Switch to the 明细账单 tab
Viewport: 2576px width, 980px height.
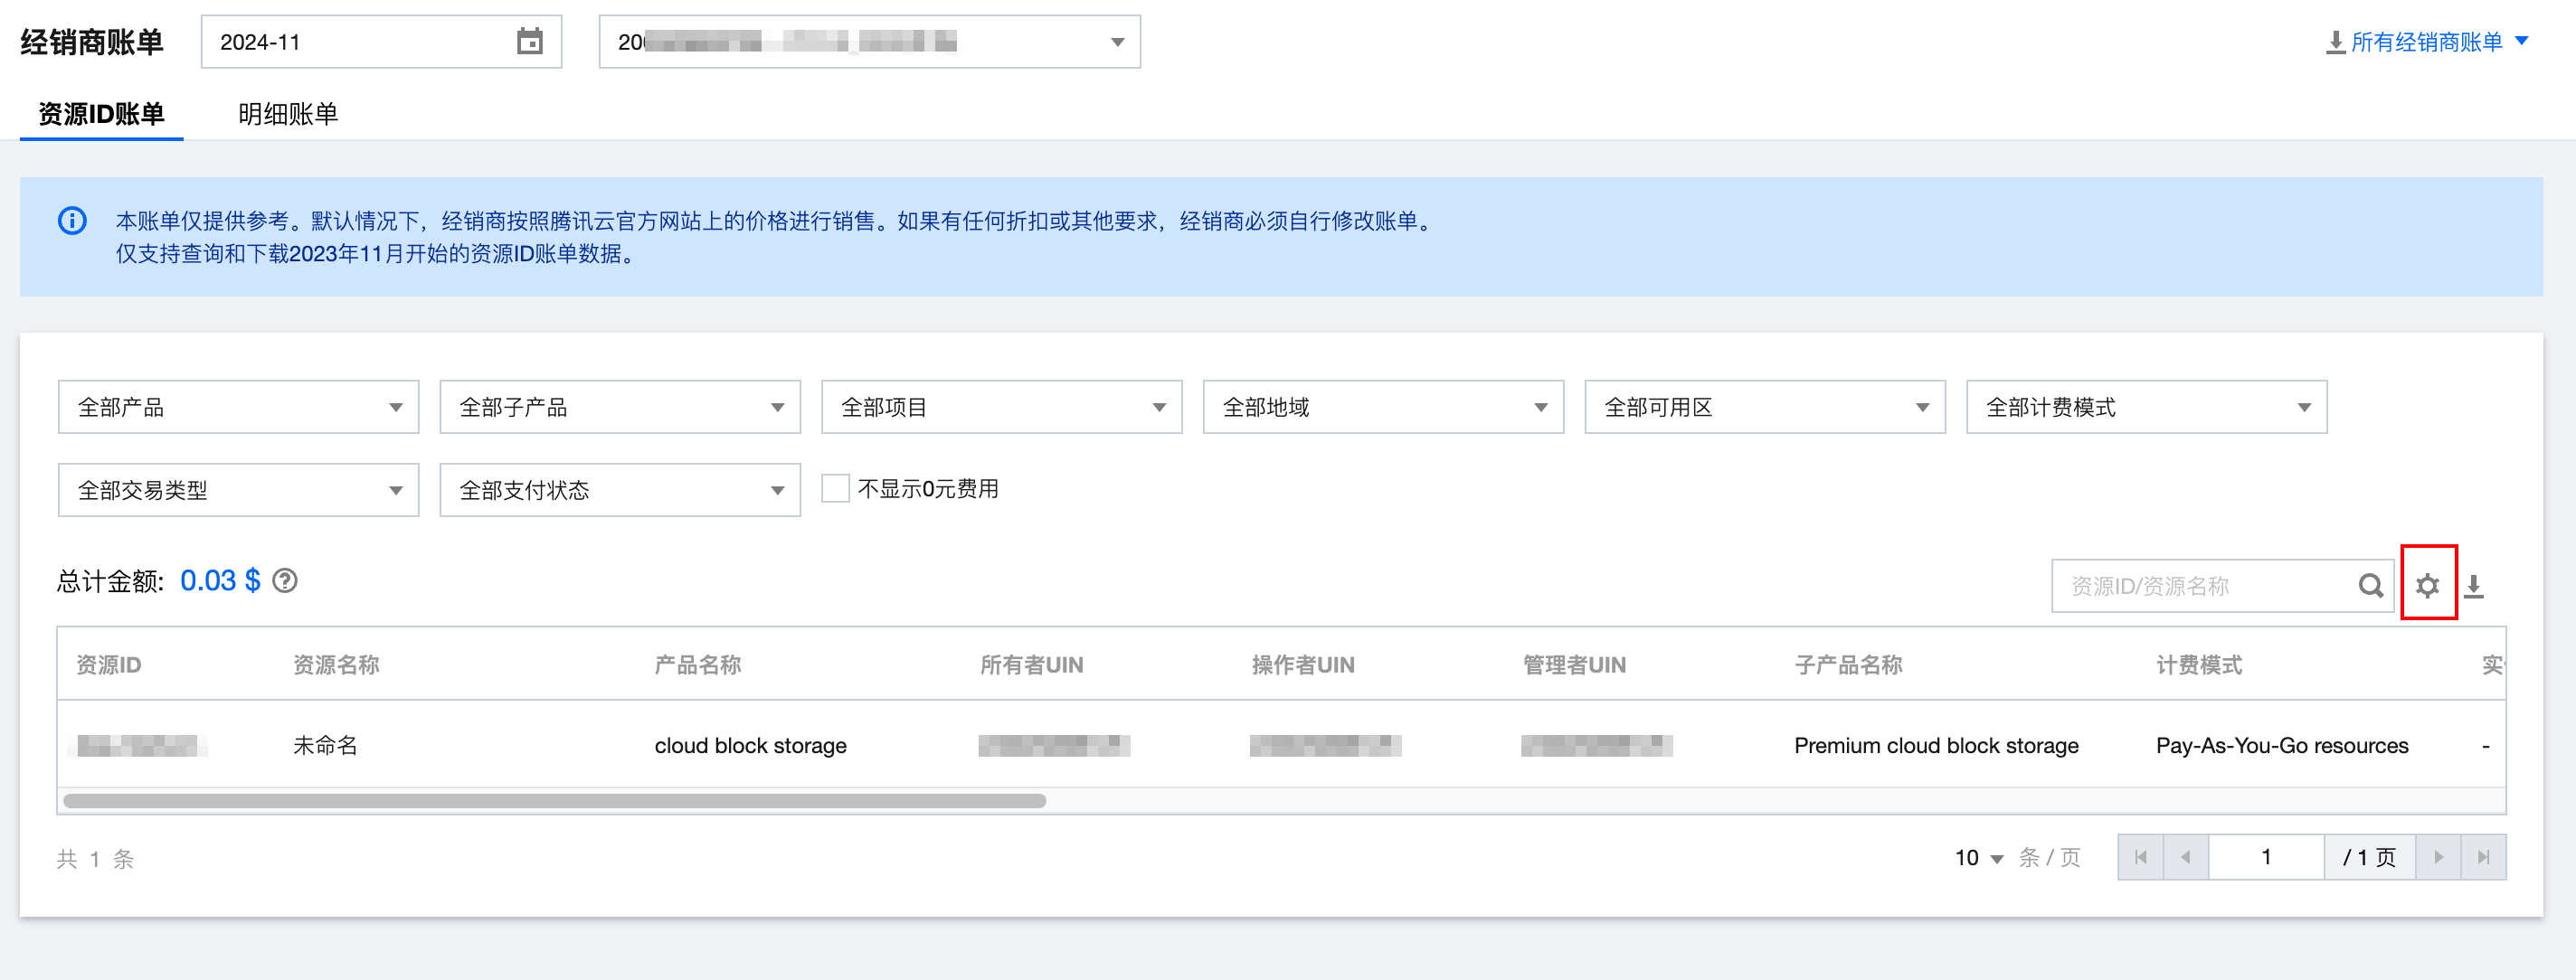288,114
